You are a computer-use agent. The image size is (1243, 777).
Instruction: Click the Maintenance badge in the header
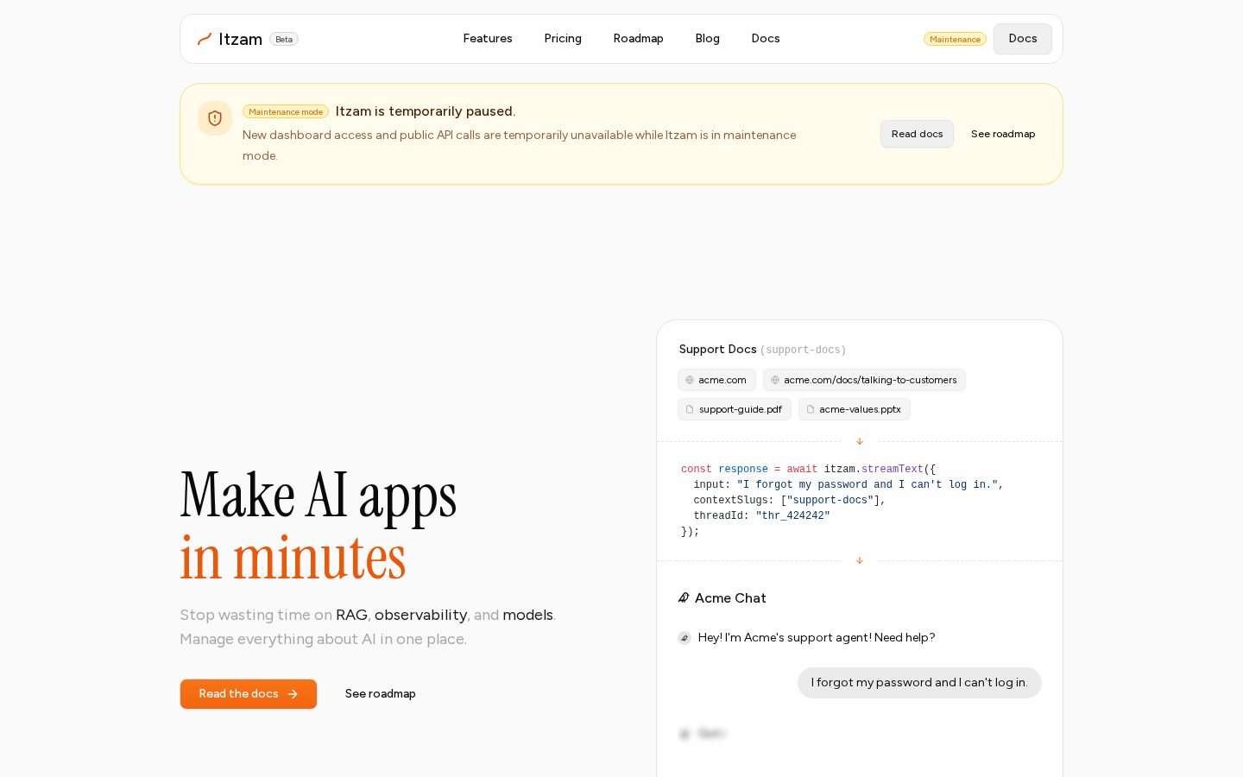point(955,39)
